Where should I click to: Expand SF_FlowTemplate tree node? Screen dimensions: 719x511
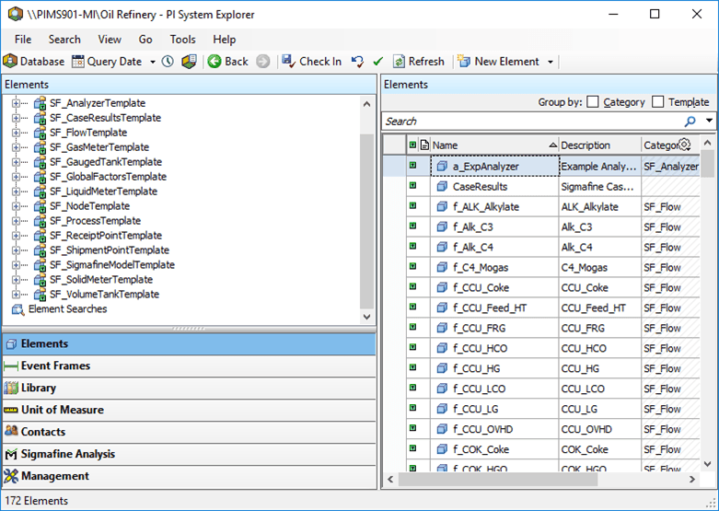pyautogui.click(x=16, y=133)
